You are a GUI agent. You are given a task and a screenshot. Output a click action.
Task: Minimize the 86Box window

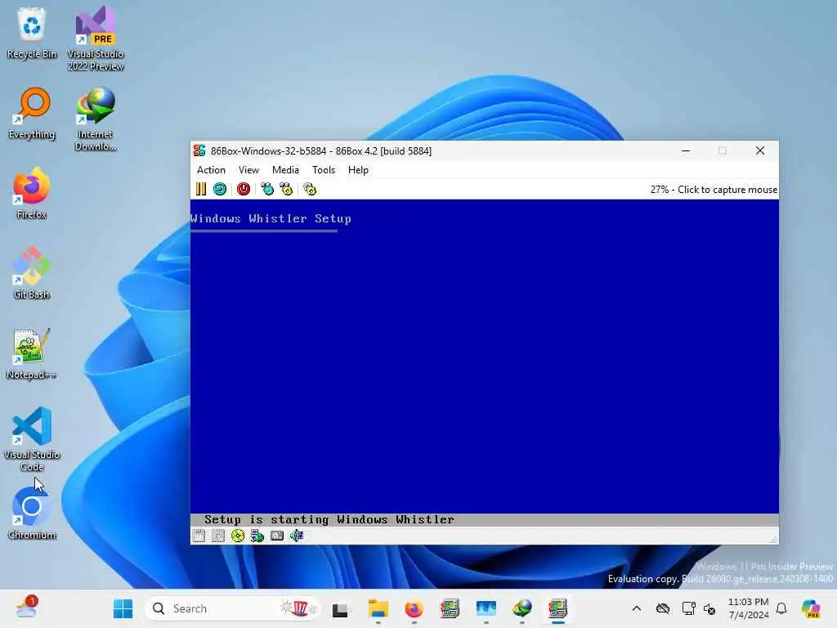[x=686, y=150]
